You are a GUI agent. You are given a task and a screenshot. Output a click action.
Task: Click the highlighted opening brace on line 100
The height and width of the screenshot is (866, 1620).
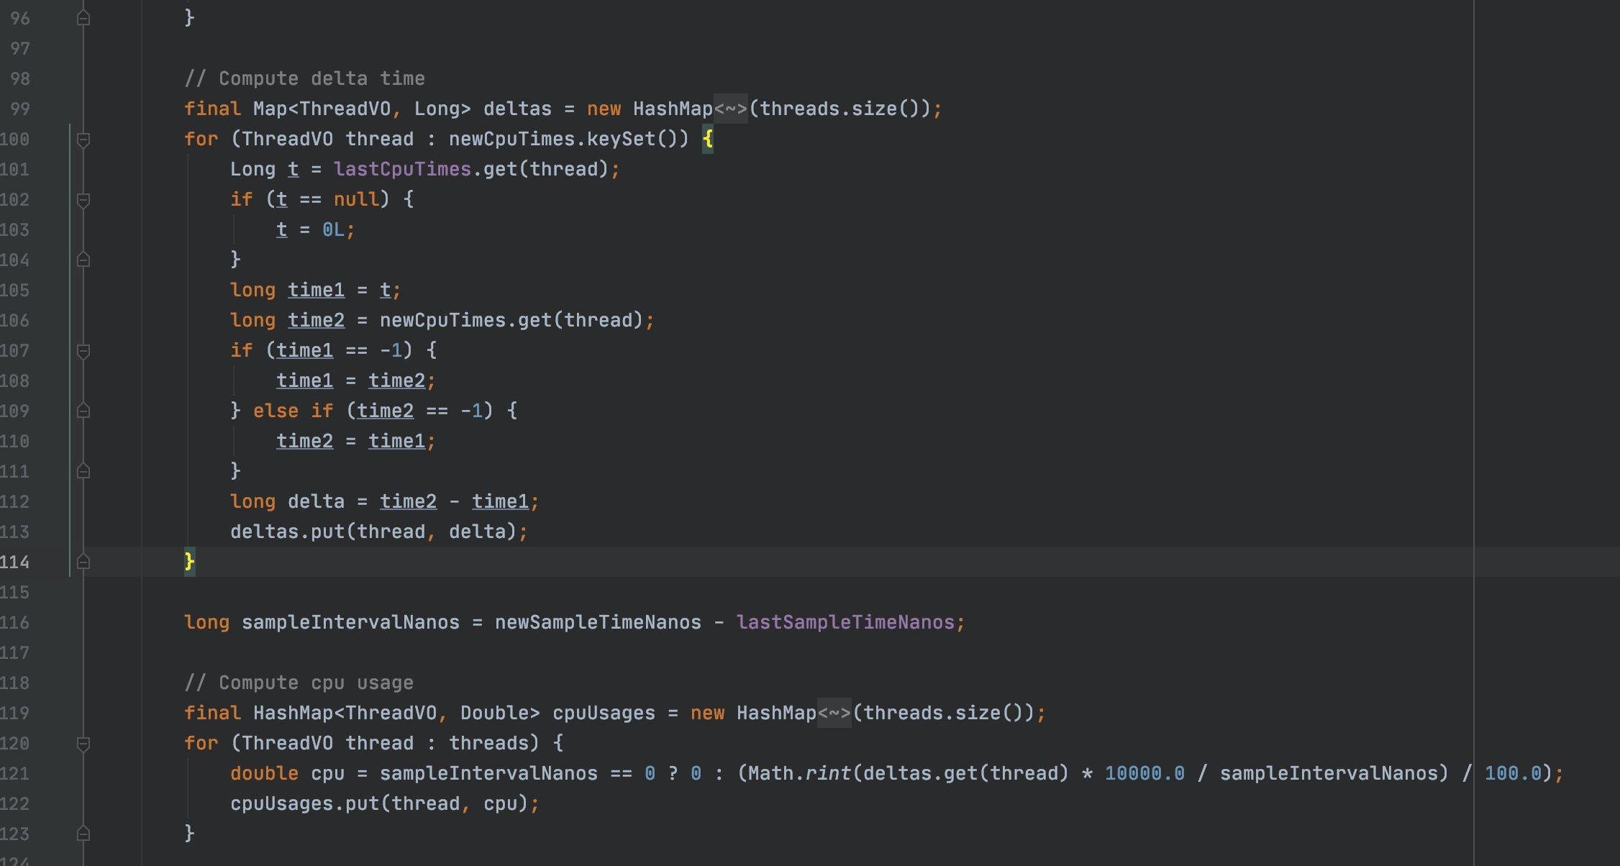pos(708,140)
